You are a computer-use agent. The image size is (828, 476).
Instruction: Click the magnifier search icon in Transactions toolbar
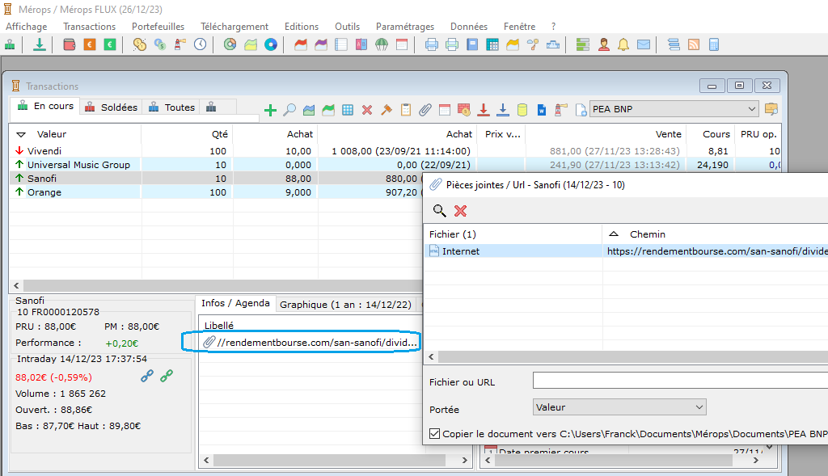289,110
